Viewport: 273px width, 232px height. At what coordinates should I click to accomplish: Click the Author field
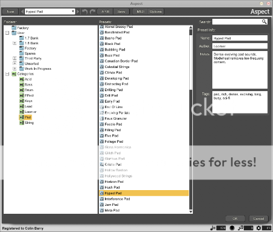240,46
